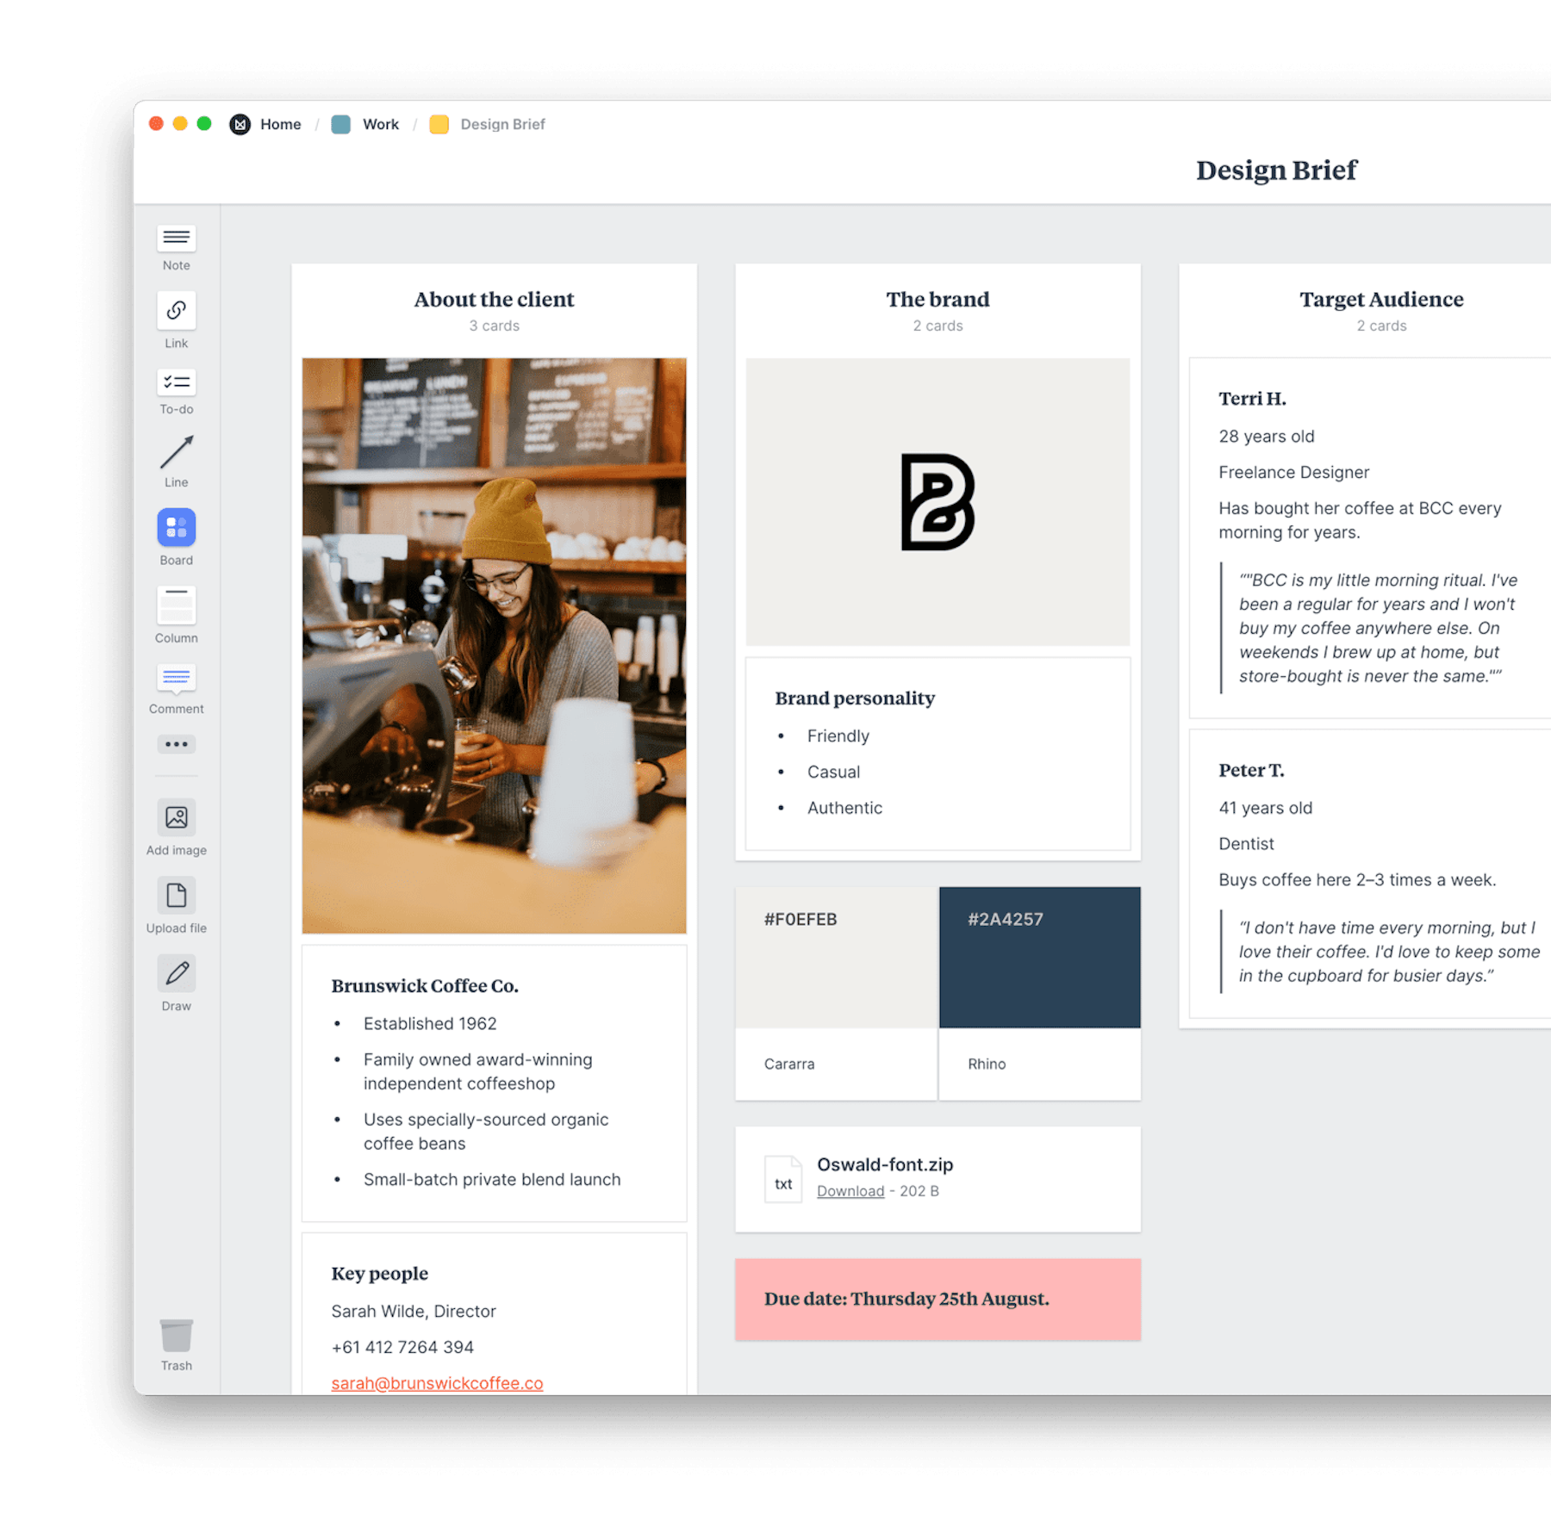Screen dimensions: 1551x1539
Task: Open the Work board from breadcrumbs
Action: pos(379,124)
